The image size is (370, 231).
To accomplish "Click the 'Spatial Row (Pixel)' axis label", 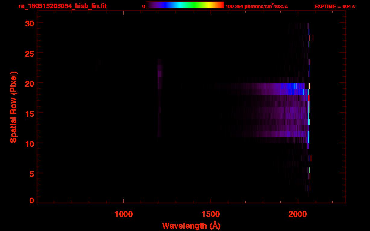I will tap(13, 107).
